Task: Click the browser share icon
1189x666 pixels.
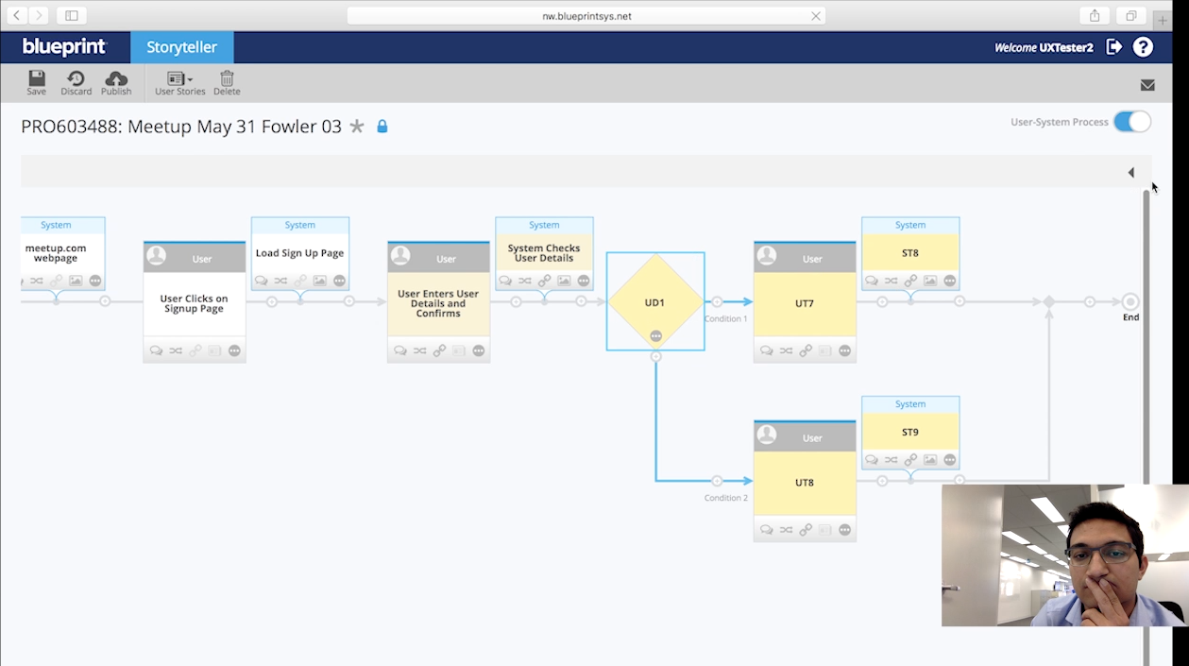Action: [x=1095, y=16]
